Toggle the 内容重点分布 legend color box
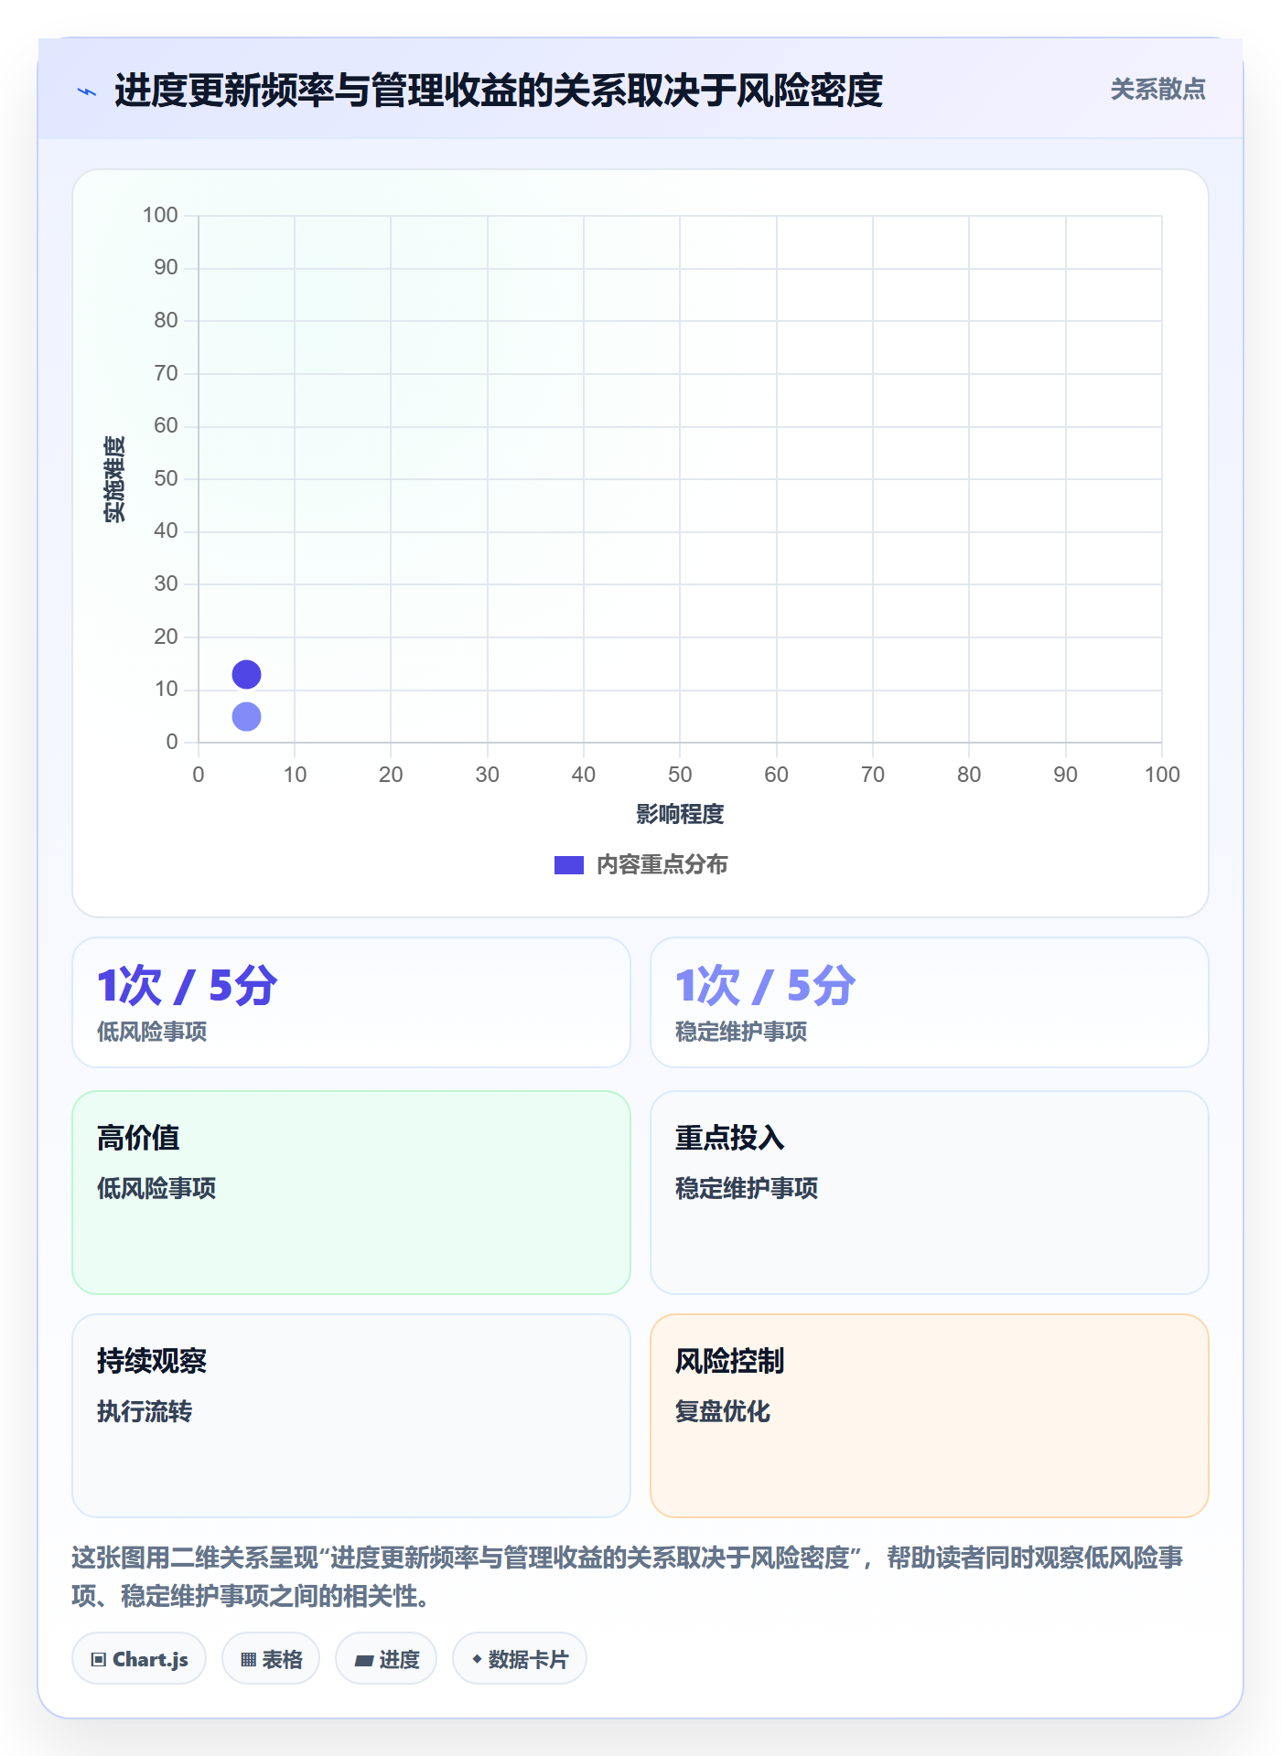1281x1756 pixels. coord(569,865)
